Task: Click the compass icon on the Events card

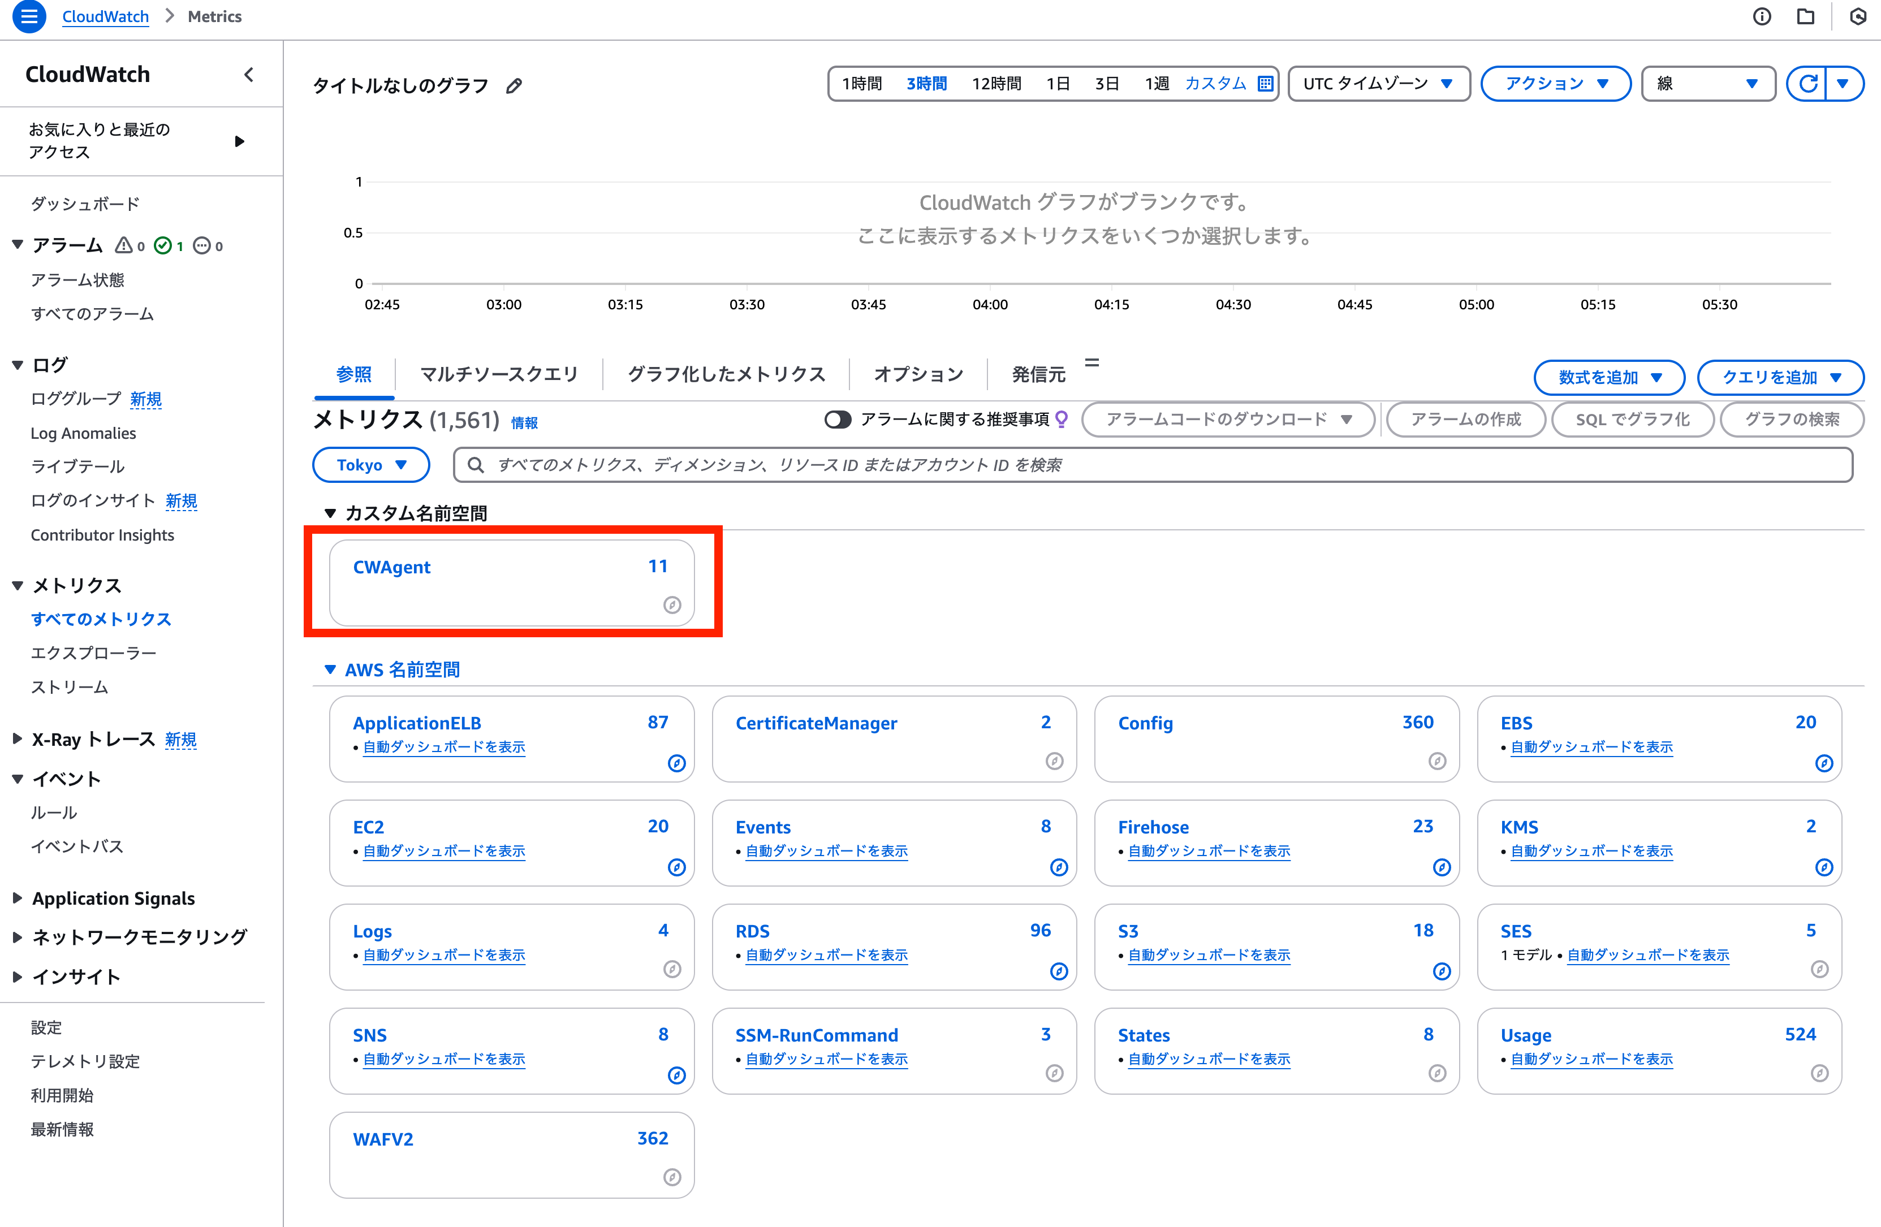Action: (x=1059, y=867)
